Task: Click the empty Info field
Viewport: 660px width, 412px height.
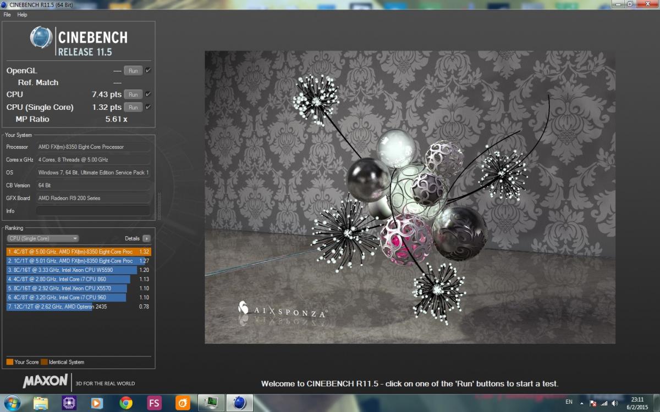Action: (x=93, y=211)
